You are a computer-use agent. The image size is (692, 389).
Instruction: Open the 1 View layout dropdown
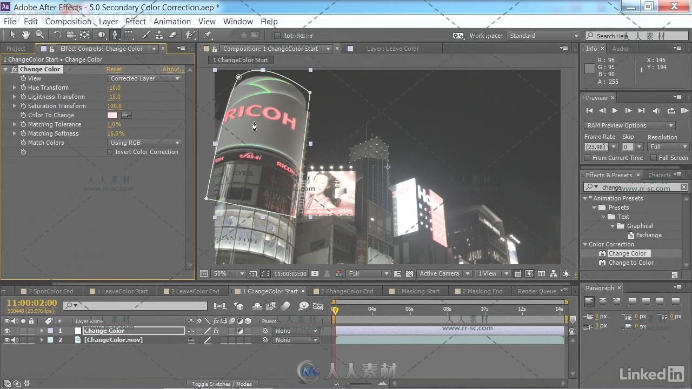point(492,274)
